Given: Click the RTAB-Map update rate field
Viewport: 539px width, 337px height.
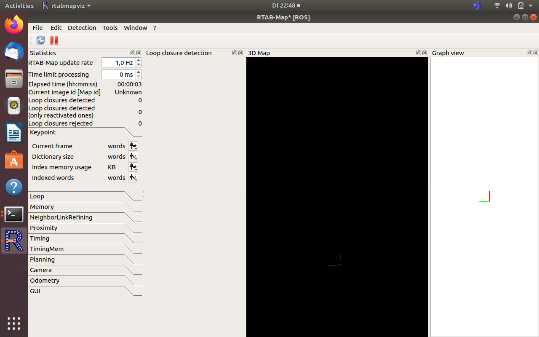Looking at the screenshot, I should tap(118, 63).
